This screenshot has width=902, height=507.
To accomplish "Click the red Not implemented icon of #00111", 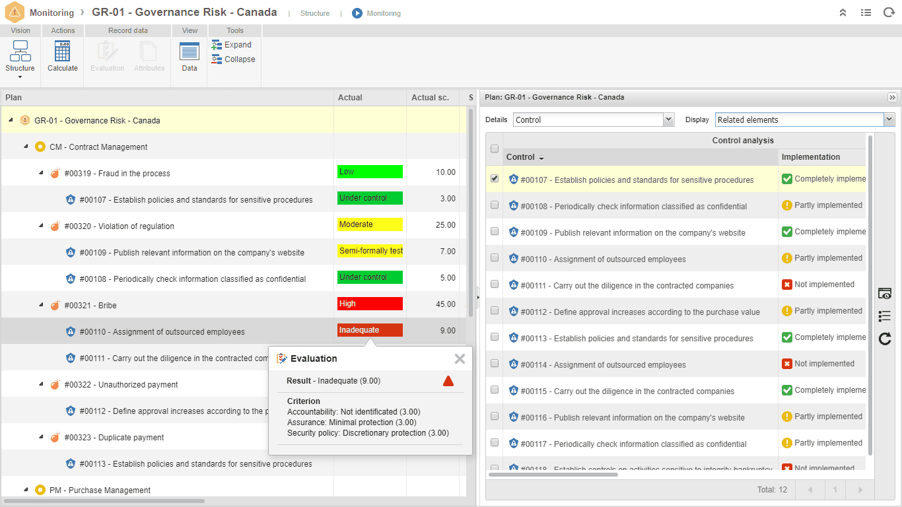I will point(787,285).
